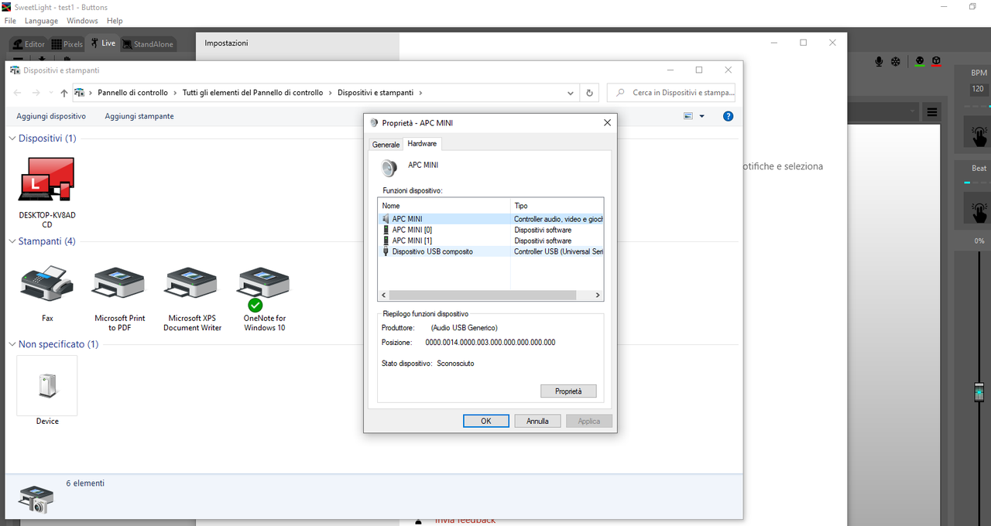Click the snowflake freeze icon in SweetLight

[x=896, y=62]
